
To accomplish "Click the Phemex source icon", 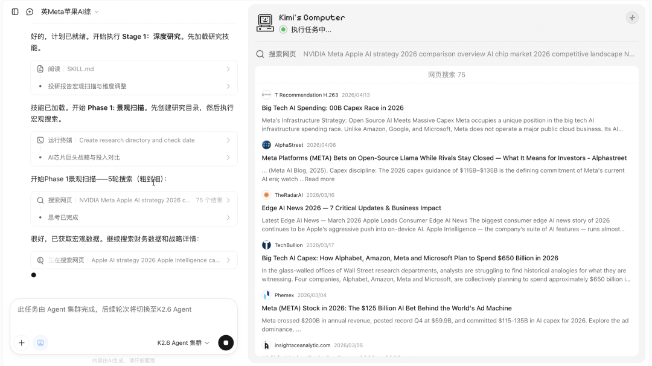I will click(x=267, y=295).
